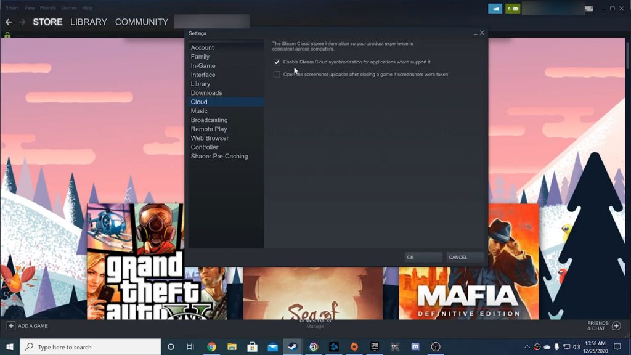The image size is (631, 355).
Task: Click the Friends & Chat plus icon
Action: tap(616, 325)
